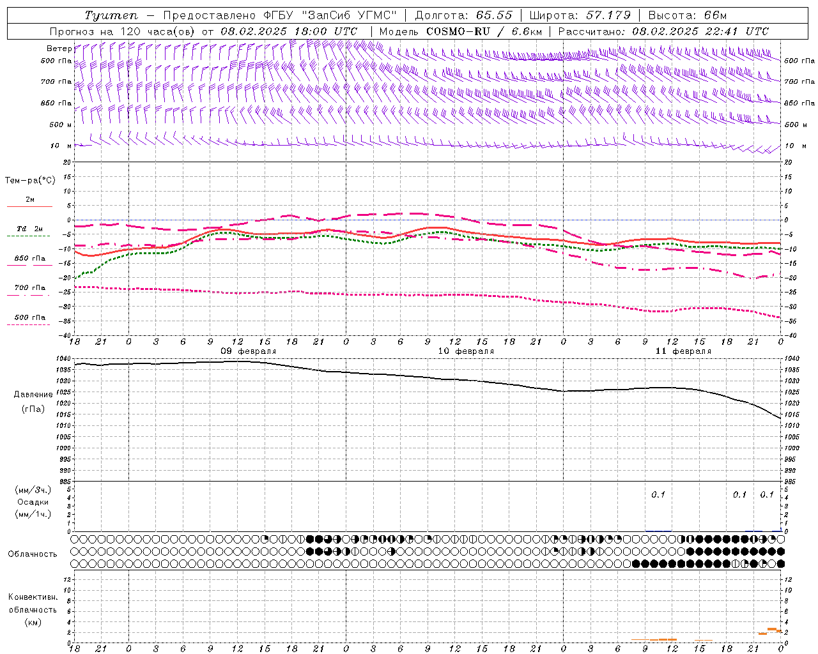Click the "500 м" wind level label on left axis

coord(61,125)
